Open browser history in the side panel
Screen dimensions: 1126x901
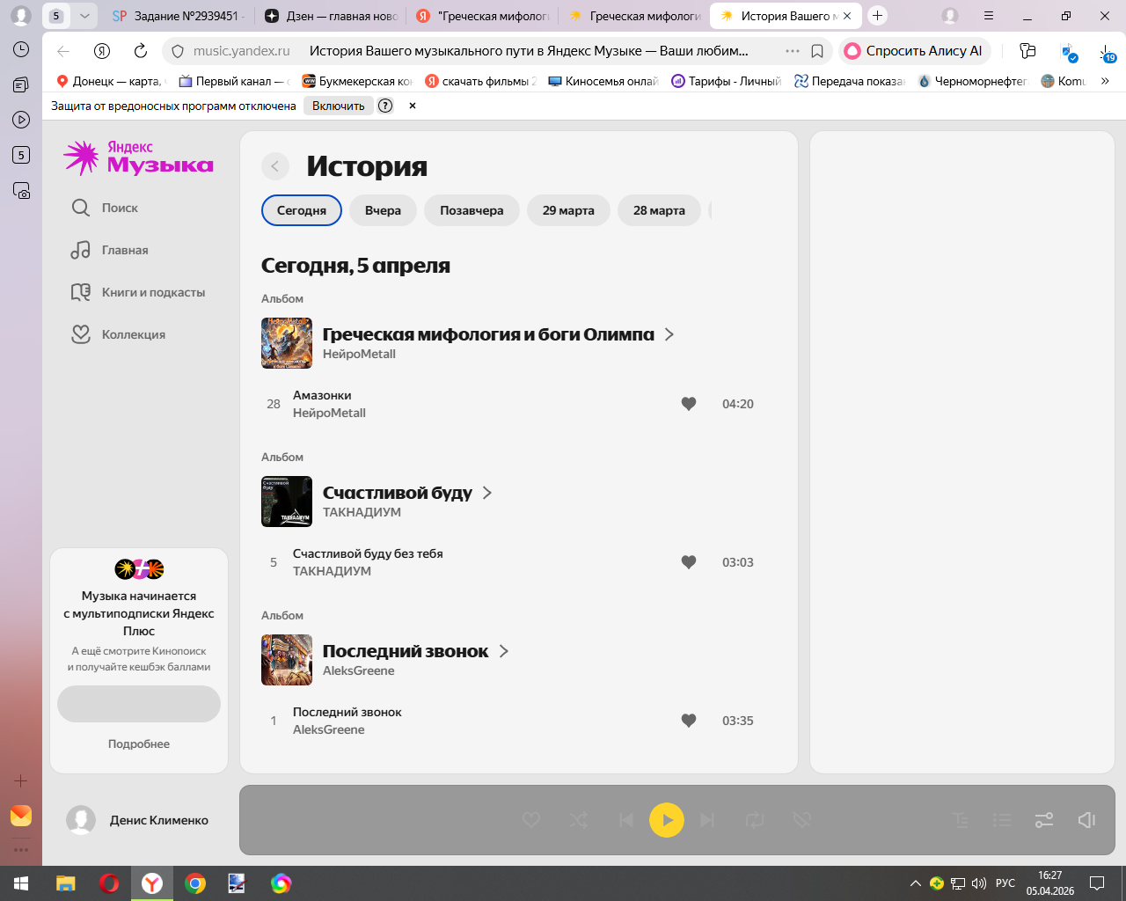[x=21, y=49]
